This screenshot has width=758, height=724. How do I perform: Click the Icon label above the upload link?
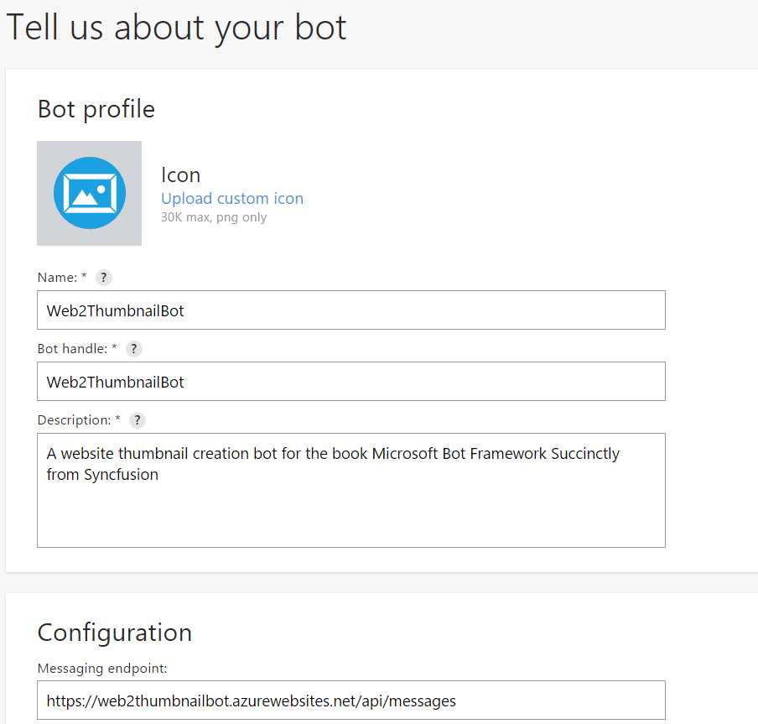click(x=180, y=174)
